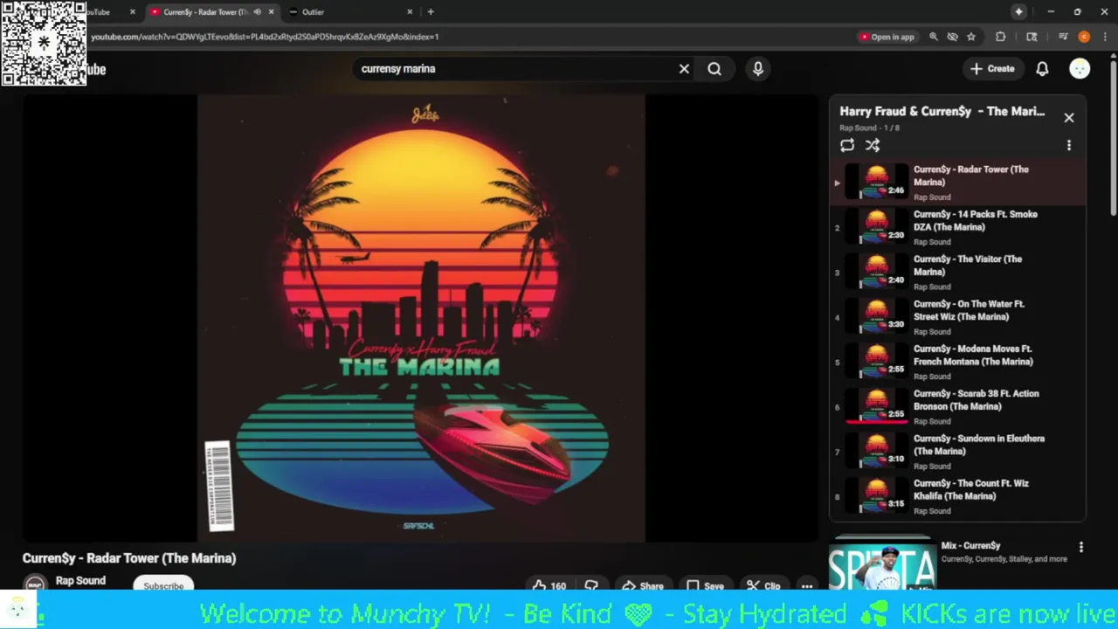Open browser media controls icon
This screenshot has height=629, width=1118.
click(1063, 37)
